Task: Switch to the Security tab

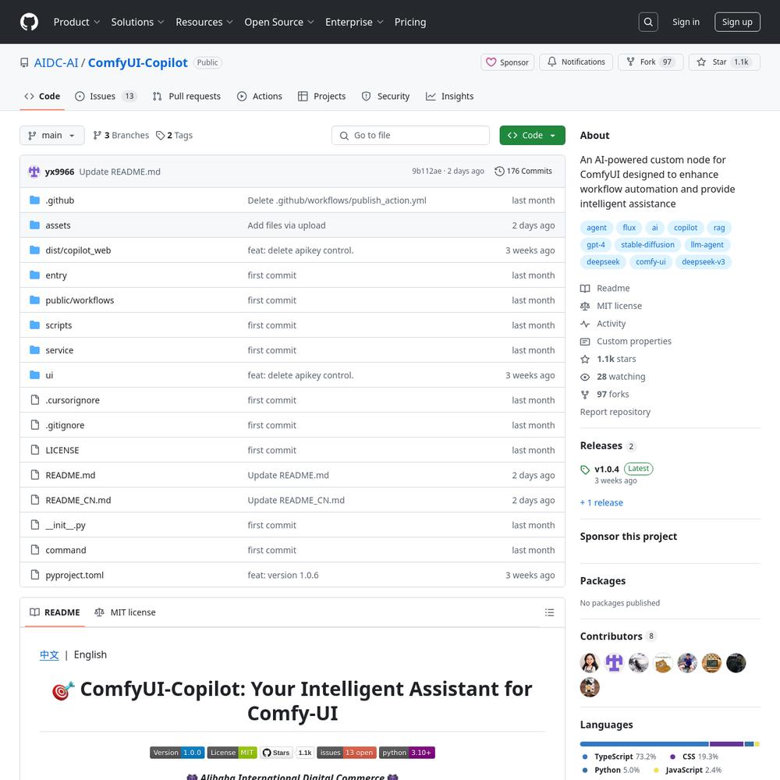Action: coord(385,97)
